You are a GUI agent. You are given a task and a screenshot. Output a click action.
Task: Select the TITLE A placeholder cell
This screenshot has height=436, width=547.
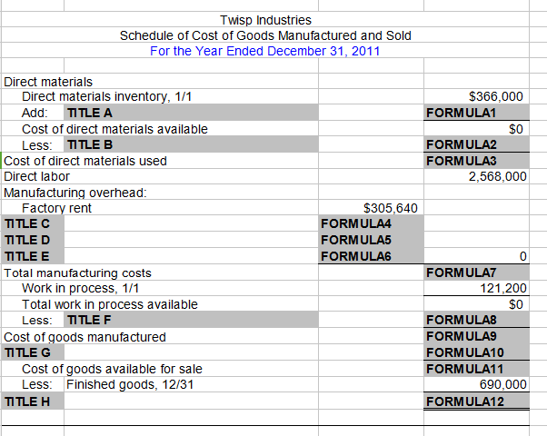click(191, 113)
